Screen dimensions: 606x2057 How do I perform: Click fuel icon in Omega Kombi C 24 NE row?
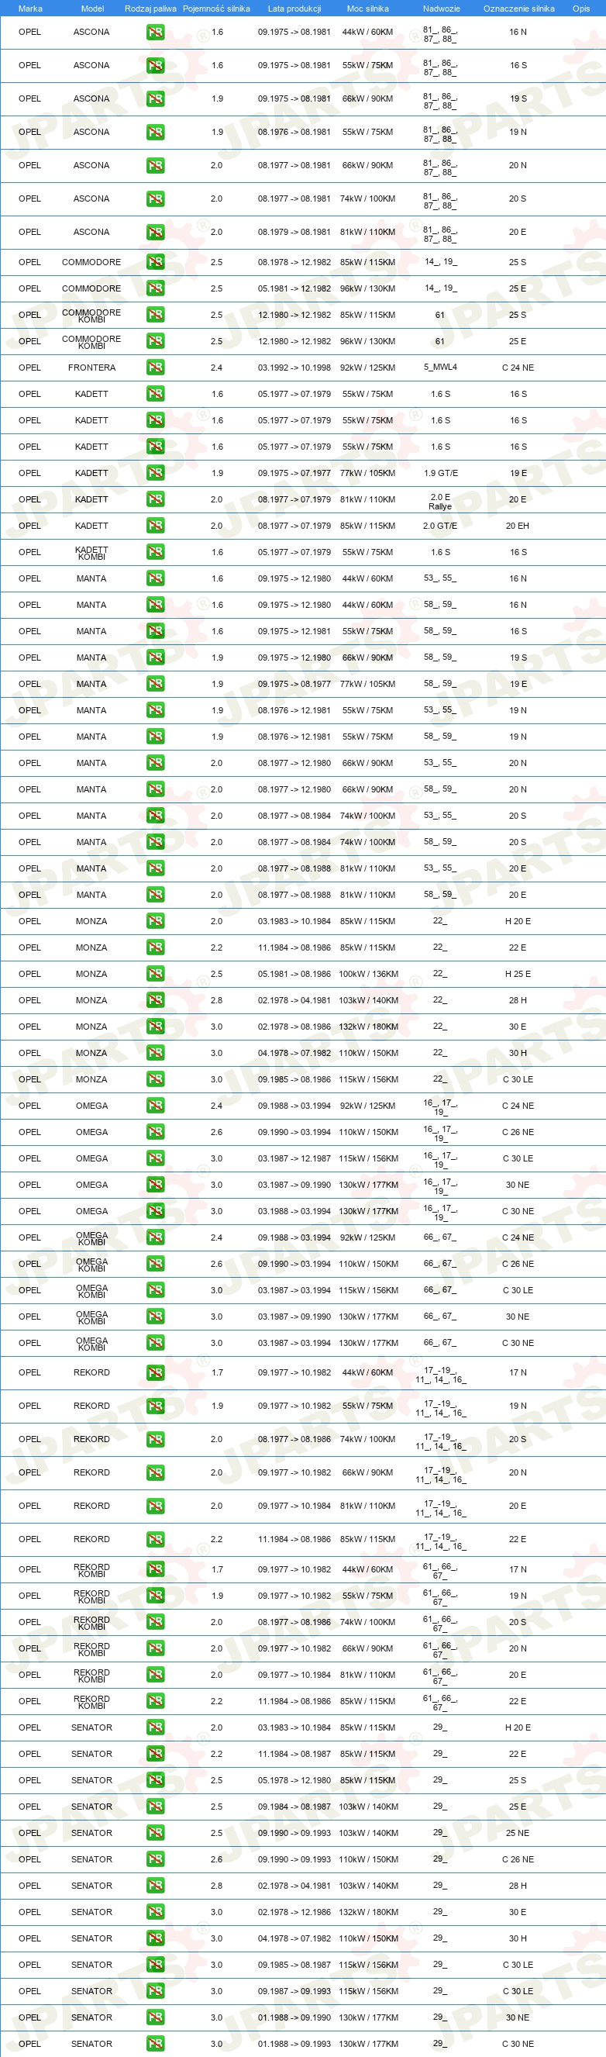pyautogui.click(x=155, y=1237)
